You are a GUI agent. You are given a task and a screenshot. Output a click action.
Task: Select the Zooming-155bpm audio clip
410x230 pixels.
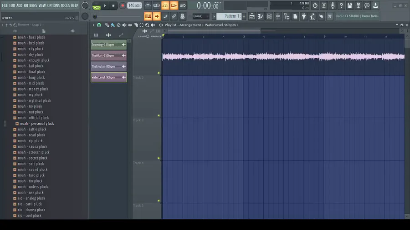tap(109, 45)
